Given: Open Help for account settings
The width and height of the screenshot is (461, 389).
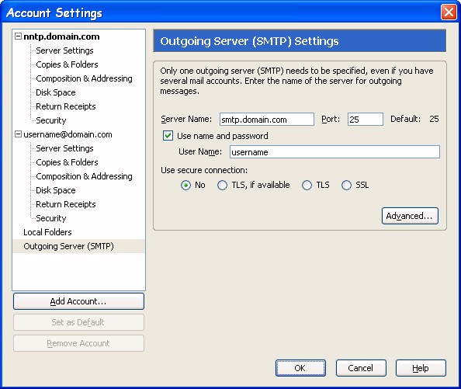Looking at the screenshot, I should coord(421,368).
